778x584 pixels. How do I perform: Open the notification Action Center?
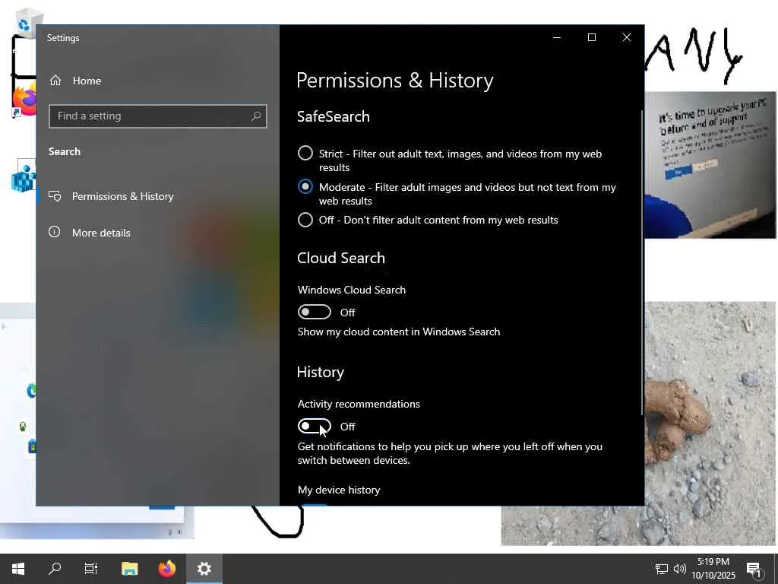click(754, 569)
